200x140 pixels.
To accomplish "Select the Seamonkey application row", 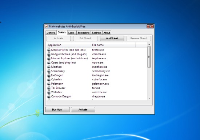I will [x=97, y=71].
